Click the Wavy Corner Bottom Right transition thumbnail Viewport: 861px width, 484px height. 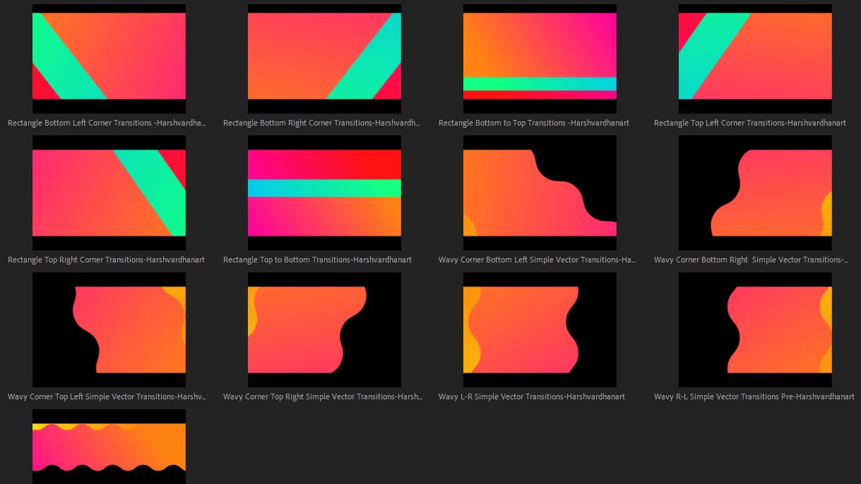[754, 193]
